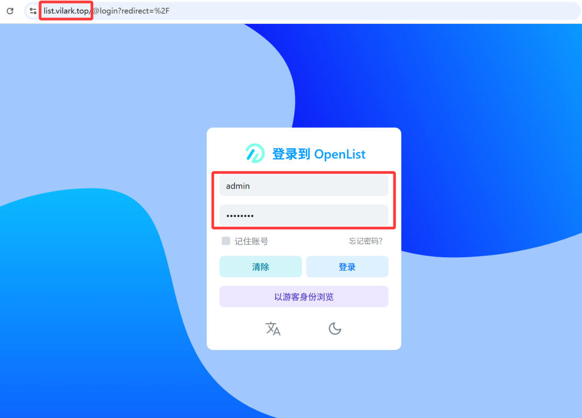Browse as guest via 以游客身份浏览 button

(304, 296)
